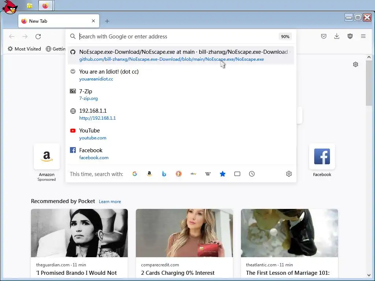Screen dimensions: 375x281
Task: Open the Getting Started bookmark
Action: [56, 49]
